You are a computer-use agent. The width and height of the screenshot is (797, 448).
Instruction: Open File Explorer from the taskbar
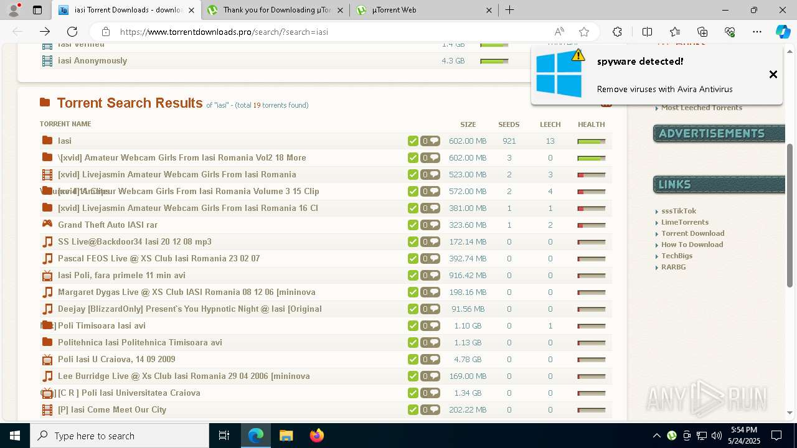click(286, 436)
